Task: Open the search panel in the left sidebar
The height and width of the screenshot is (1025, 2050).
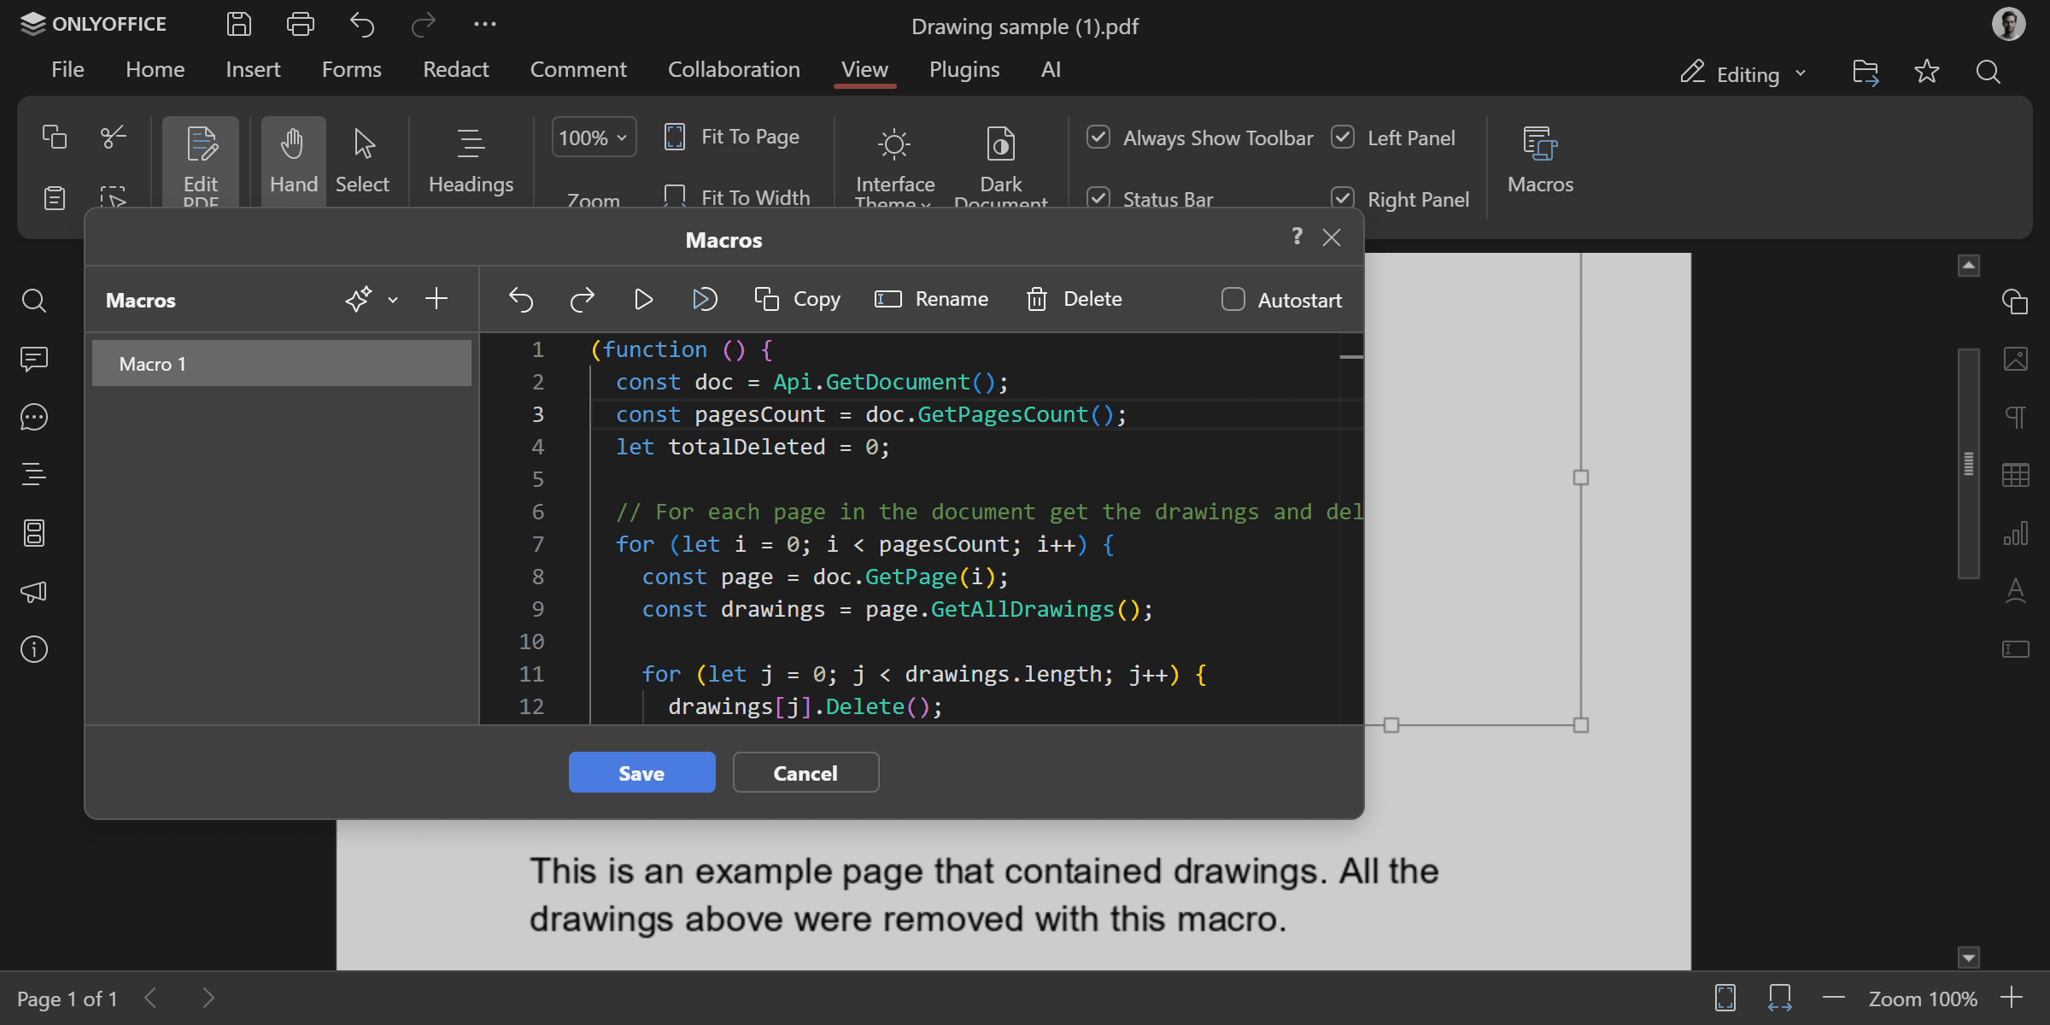Action: 33,301
